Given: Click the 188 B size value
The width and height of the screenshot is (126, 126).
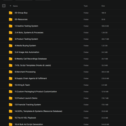Looking at the screenshot, I should pos(104,13).
